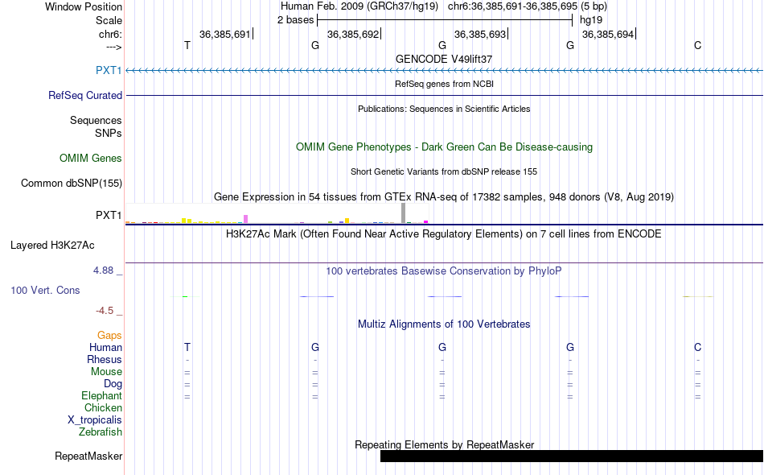This screenshot has height=475, width=764.
Task: Select the Chicken species label
Action: (103, 407)
